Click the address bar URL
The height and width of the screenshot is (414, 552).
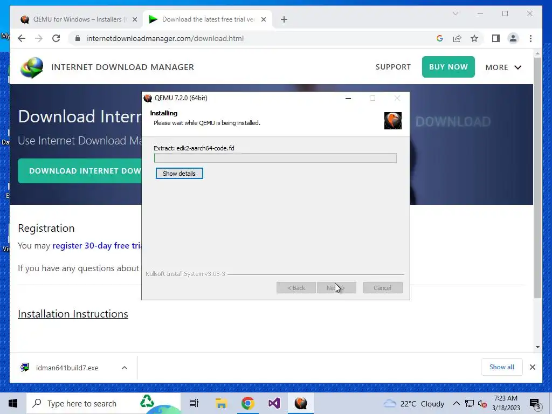click(165, 38)
